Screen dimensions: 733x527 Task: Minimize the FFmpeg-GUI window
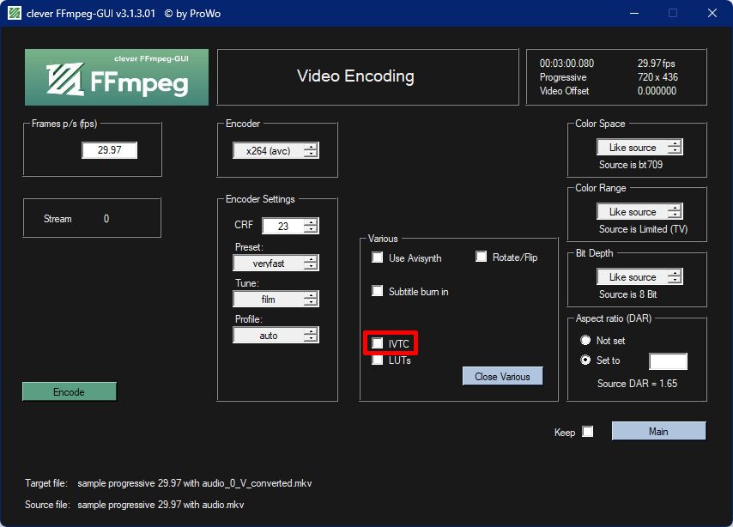point(634,13)
